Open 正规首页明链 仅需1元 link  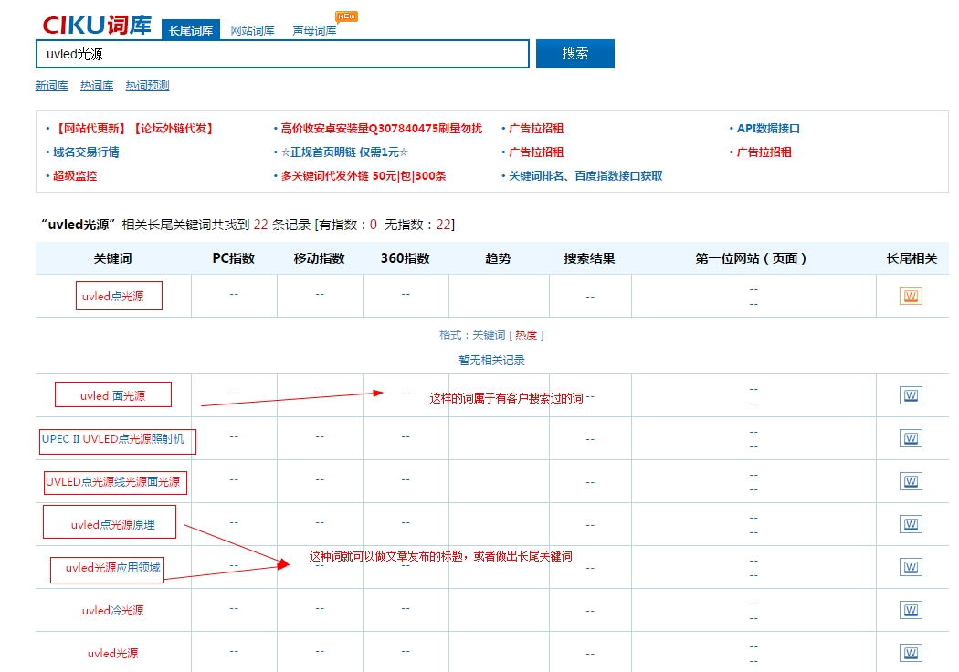coord(344,152)
